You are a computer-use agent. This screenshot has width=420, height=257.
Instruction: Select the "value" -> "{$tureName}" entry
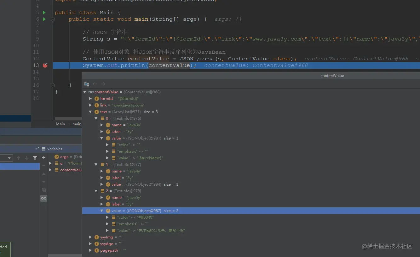tap(251, 158)
